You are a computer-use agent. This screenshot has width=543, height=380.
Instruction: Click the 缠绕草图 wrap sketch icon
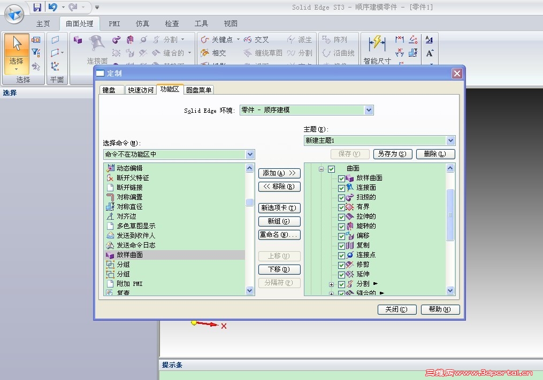point(248,53)
